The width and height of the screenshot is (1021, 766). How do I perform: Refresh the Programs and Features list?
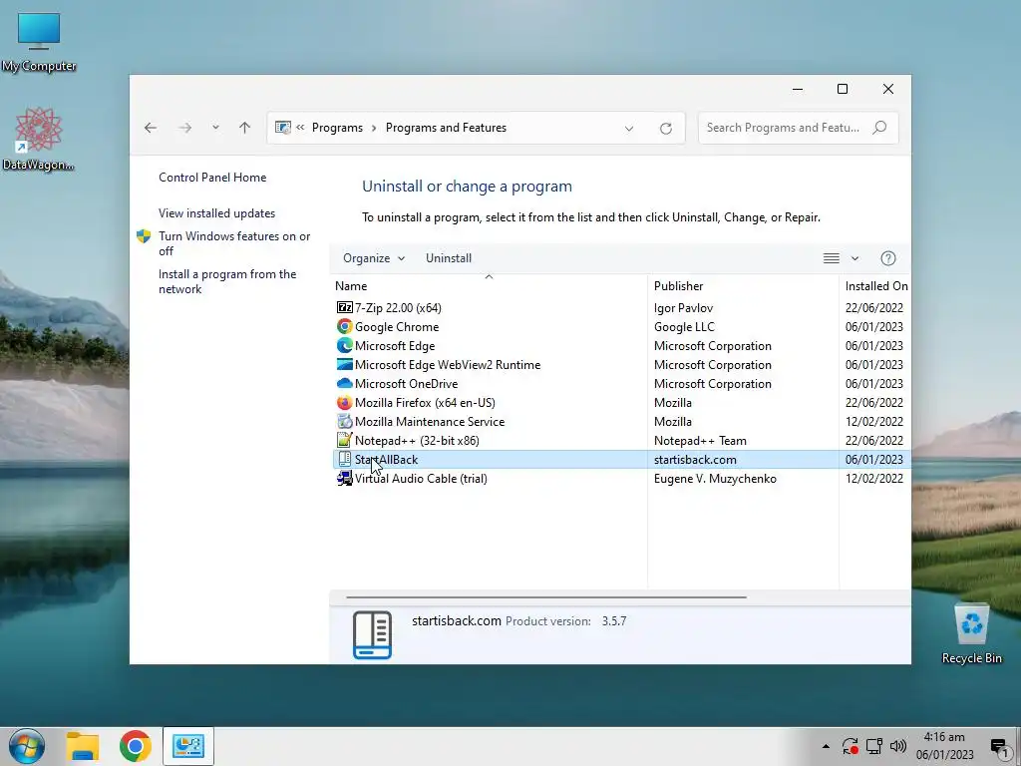tap(665, 129)
